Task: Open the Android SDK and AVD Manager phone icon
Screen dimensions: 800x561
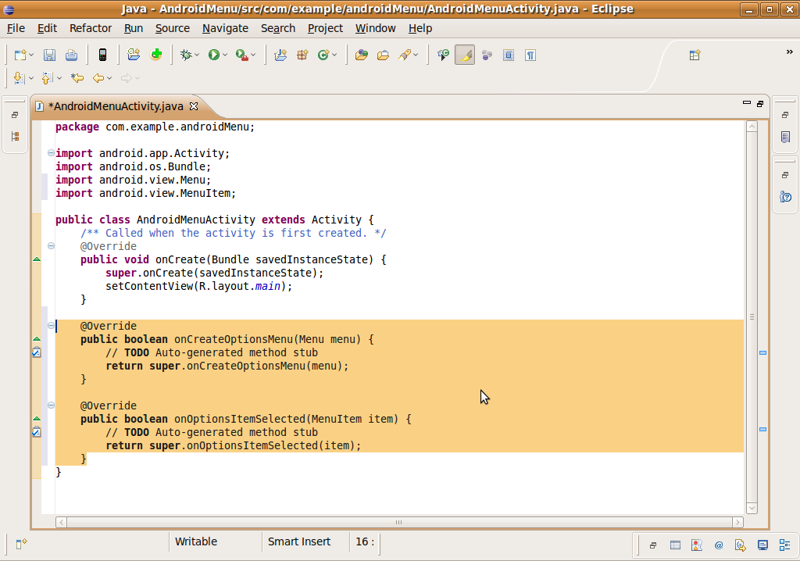Action: (x=102, y=55)
